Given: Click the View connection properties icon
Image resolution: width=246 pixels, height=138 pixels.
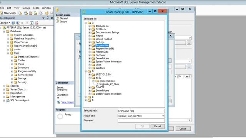Looking at the screenshot, I should (58, 102).
